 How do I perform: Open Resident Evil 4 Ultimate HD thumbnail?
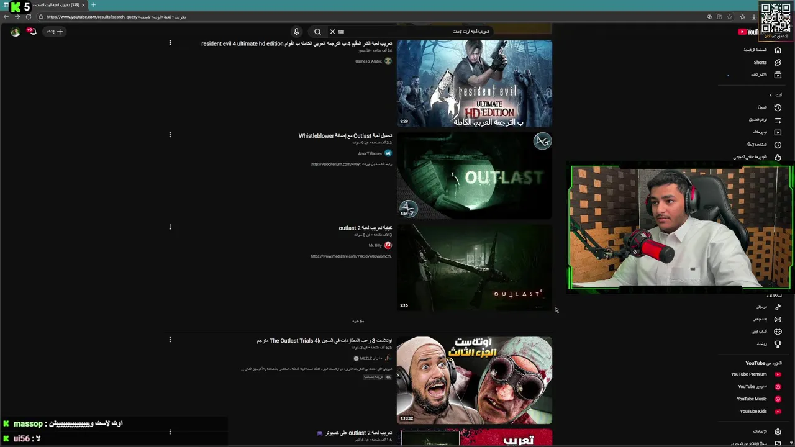pyautogui.click(x=475, y=84)
